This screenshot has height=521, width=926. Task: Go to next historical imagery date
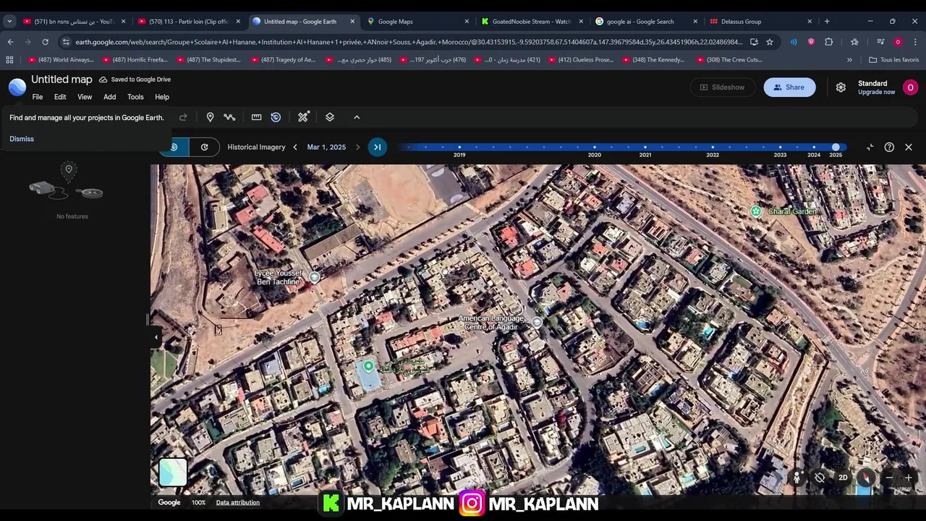357,147
